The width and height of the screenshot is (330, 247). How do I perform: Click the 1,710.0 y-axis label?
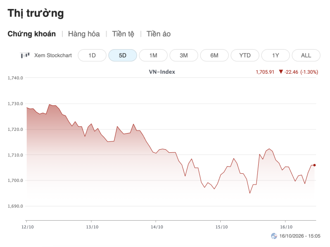[15, 155]
